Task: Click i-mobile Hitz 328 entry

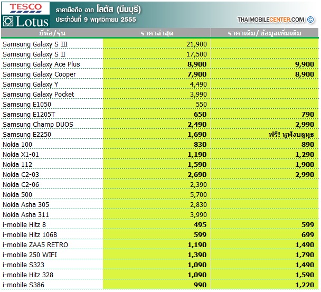Action: click(28, 275)
